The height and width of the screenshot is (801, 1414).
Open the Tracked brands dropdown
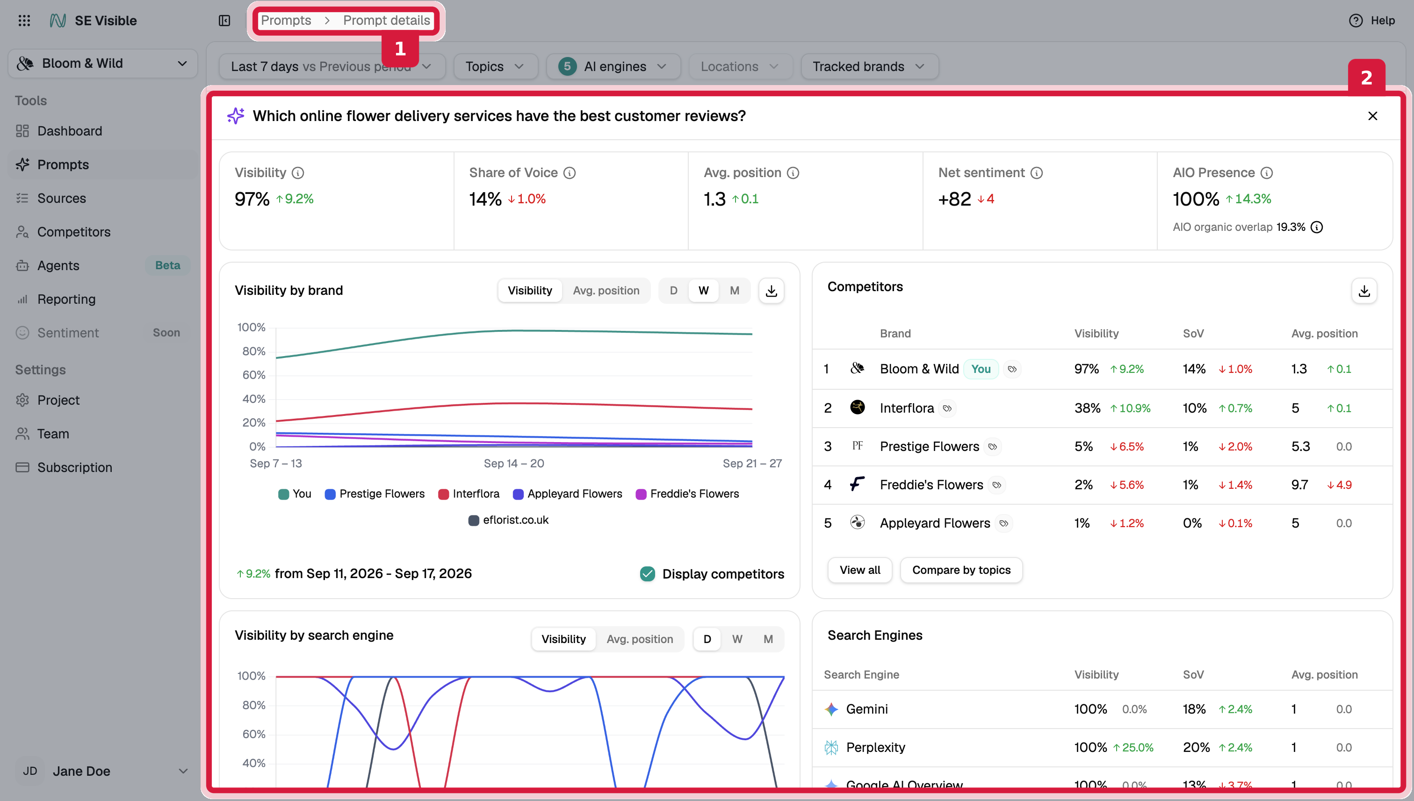869,66
